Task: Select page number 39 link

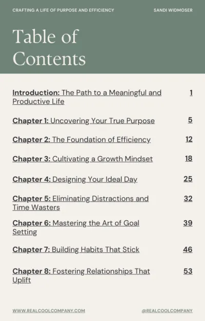Action: (x=188, y=223)
